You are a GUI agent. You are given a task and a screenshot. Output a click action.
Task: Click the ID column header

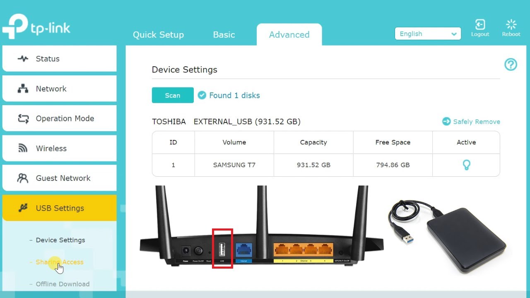point(173,142)
